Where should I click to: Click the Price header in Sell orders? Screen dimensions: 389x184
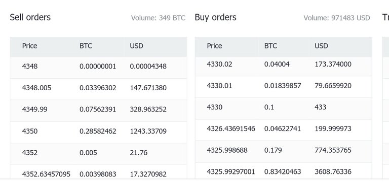point(29,46)
